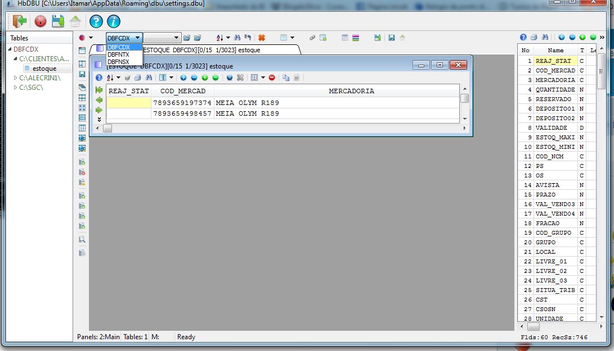Select COD_NCM field in the fields list
Image resolution: width=614 pixels, height=351 pixels.
(557, 156)
